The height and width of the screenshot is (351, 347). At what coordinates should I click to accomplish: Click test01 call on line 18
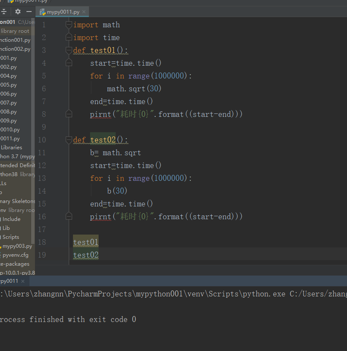click(x=85, y=242)
